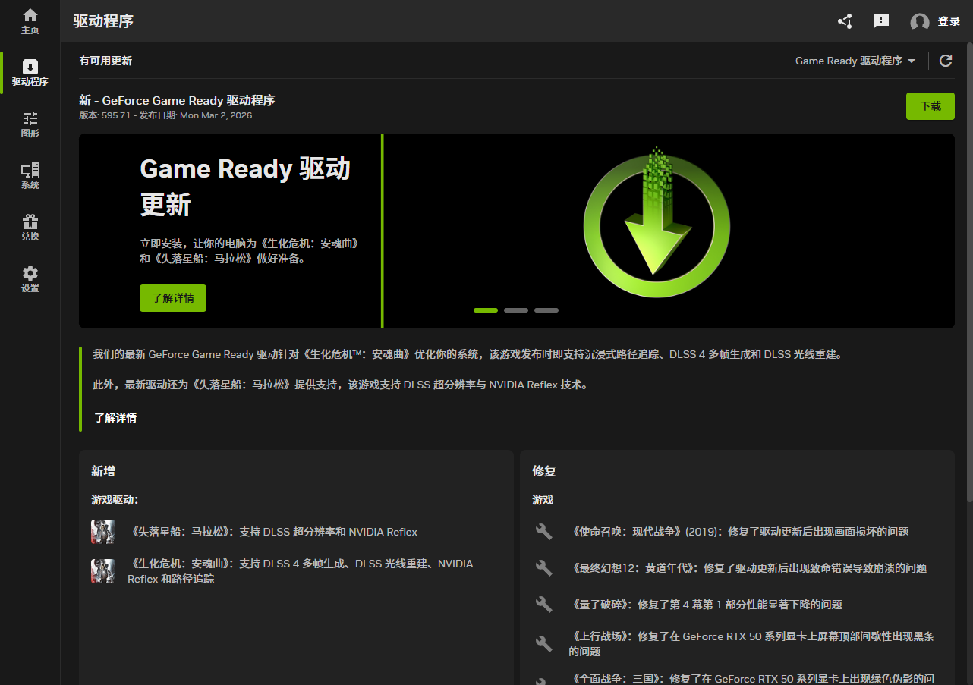Open the 主页 home sidebar icon
The image size is (973, 685).
coord(30,21)
